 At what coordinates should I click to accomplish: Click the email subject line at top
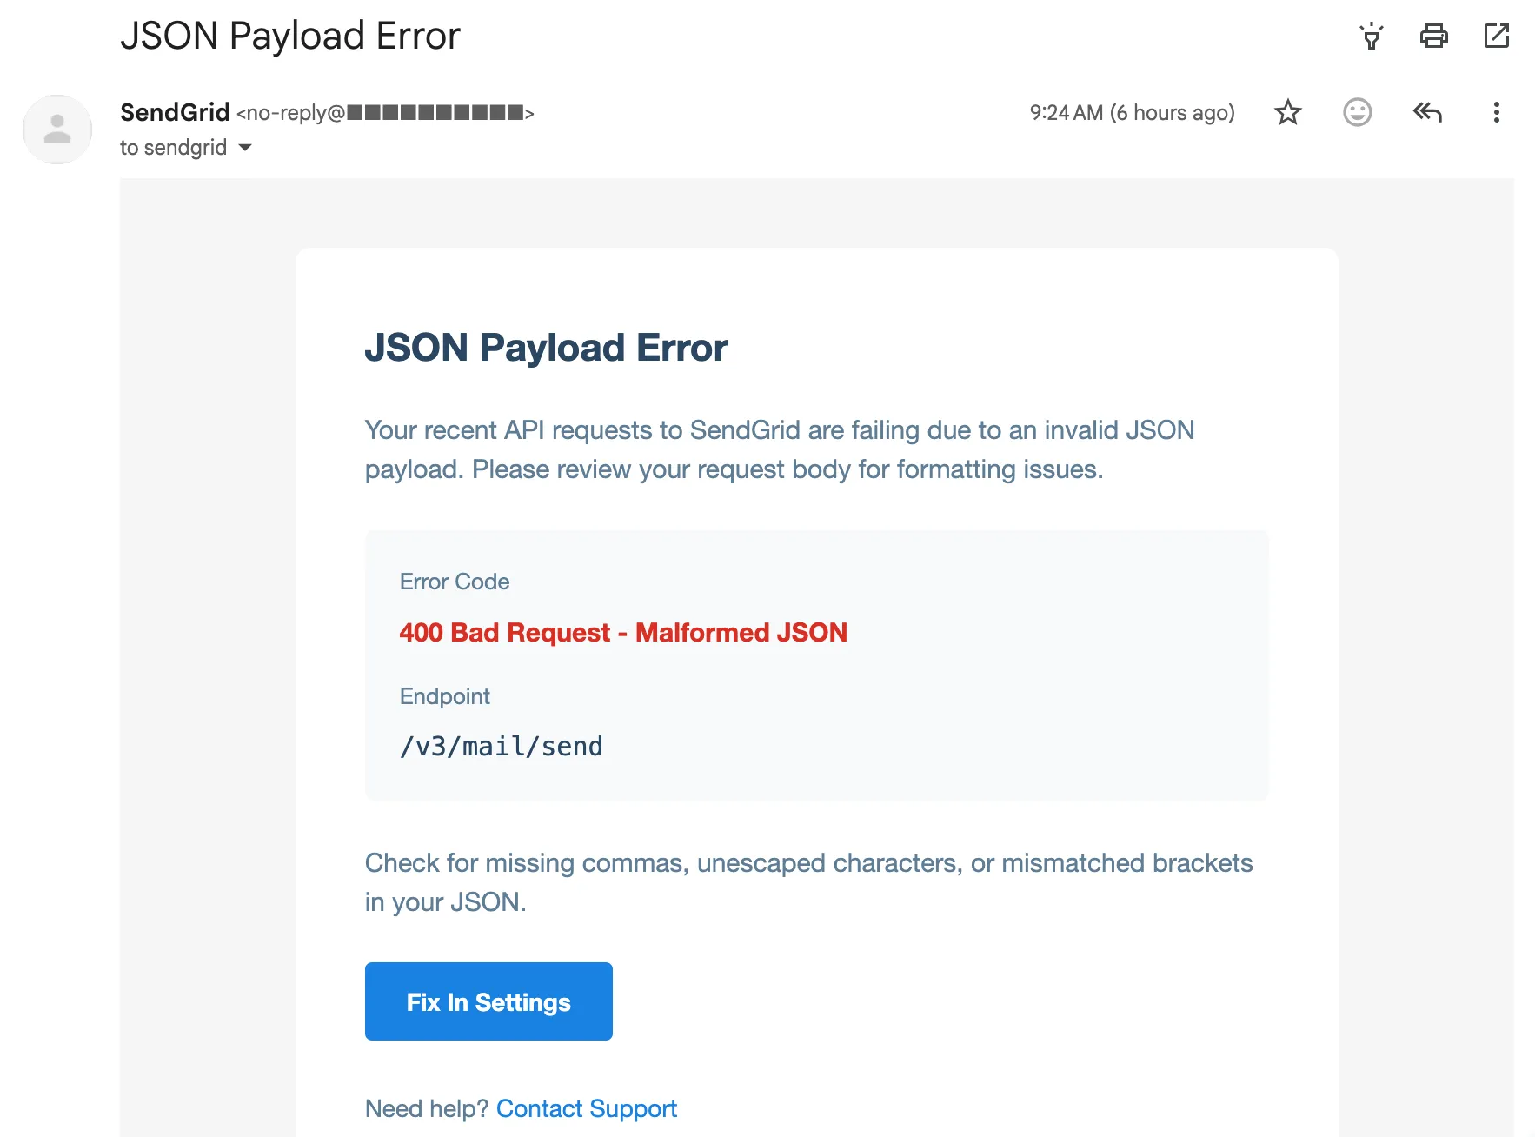pyautogui.click(x=290, y=37)
